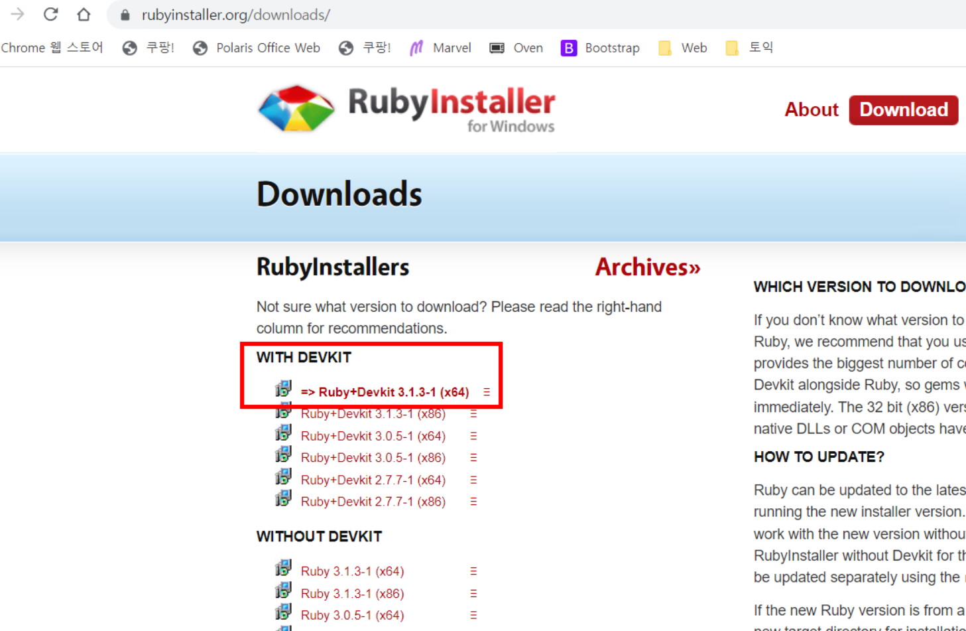
Task: Click RubyInstaller for Windows title
Action: 452,110
